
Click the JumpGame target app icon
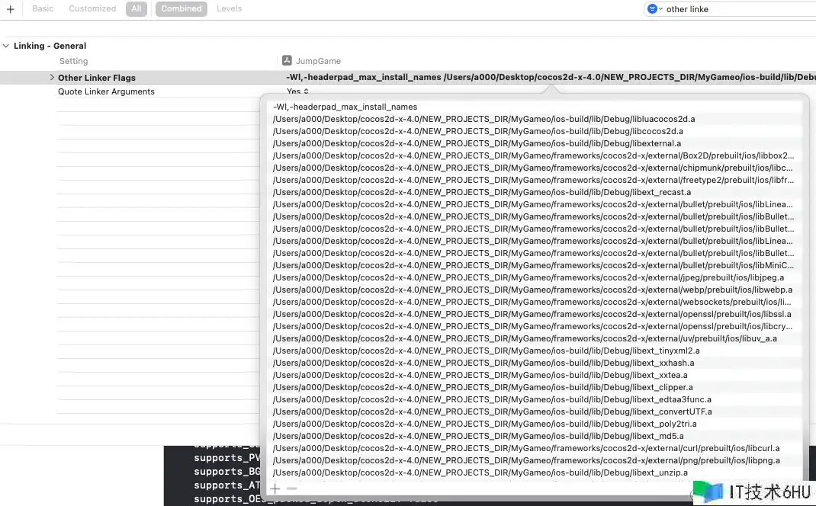287,61
